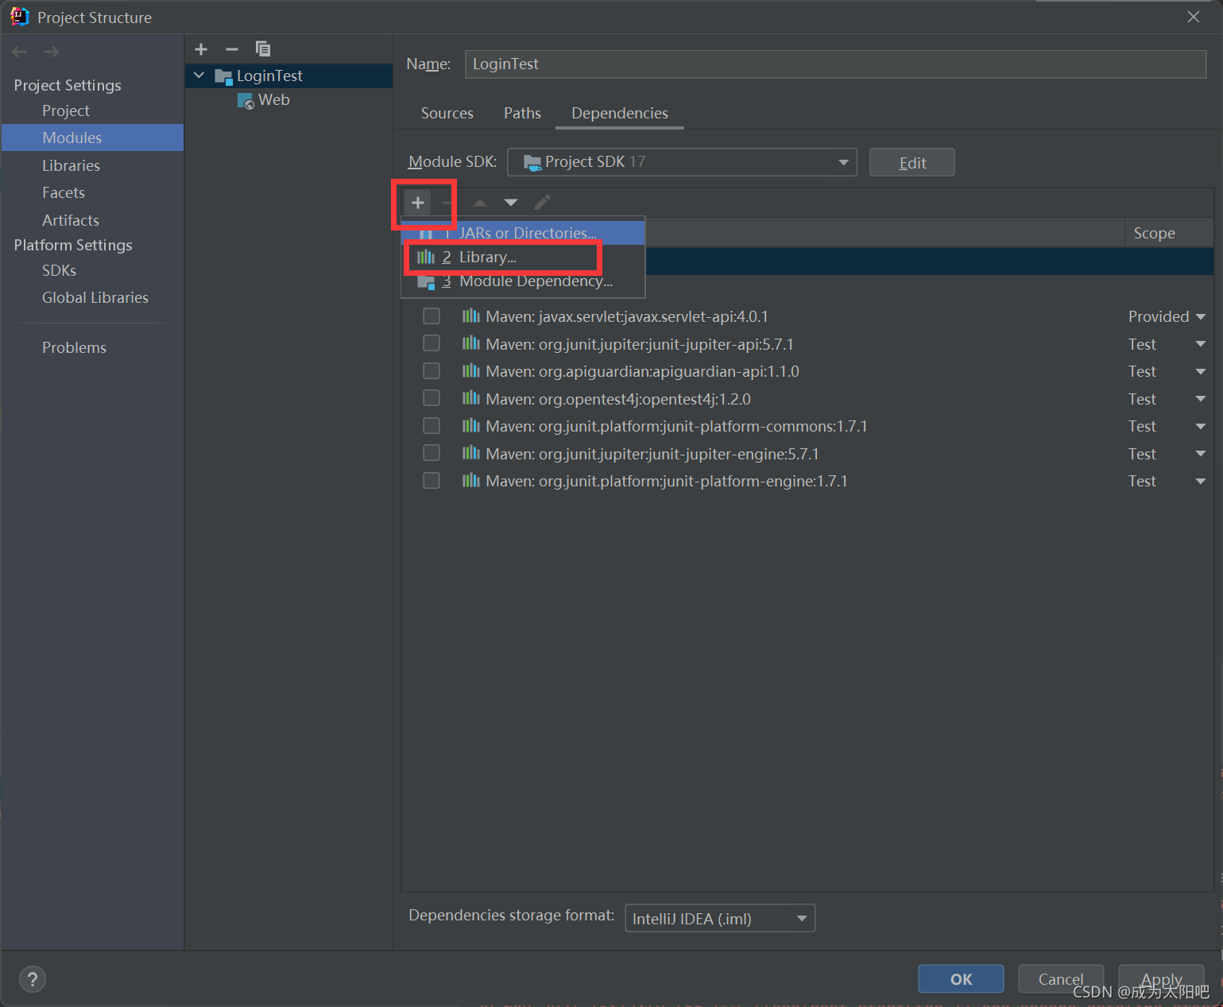Open the Dependencies storage format dropdown
The height and width of the screenshot is (1007, 1223).
coord(720,918)
